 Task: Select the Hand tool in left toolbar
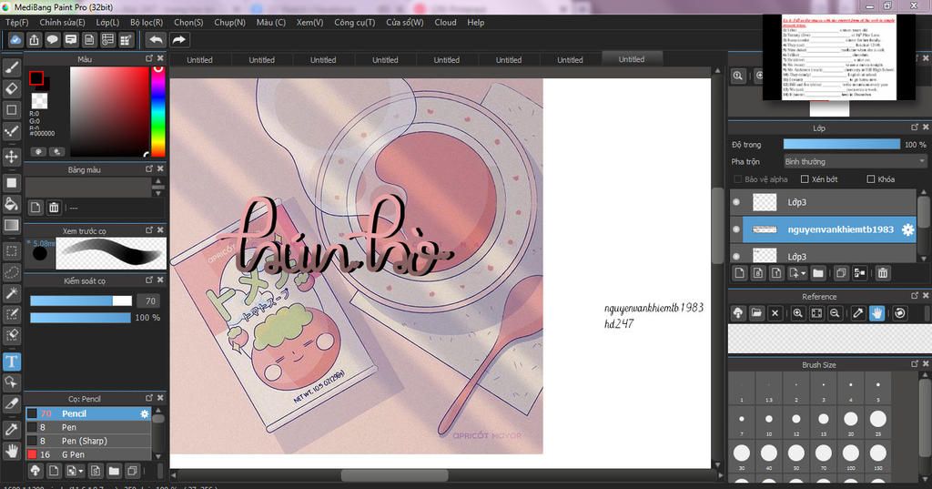(x=11, y=451)
